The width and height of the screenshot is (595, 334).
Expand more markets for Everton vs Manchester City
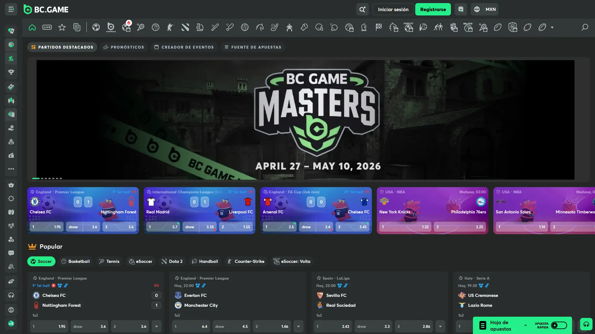point(298,327)
